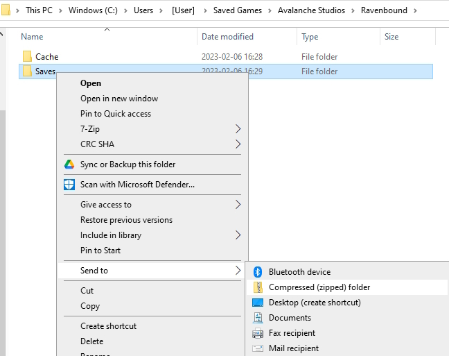
Task: Open dropdown chevron after Avalanche Studios
Action: [353, 10]
